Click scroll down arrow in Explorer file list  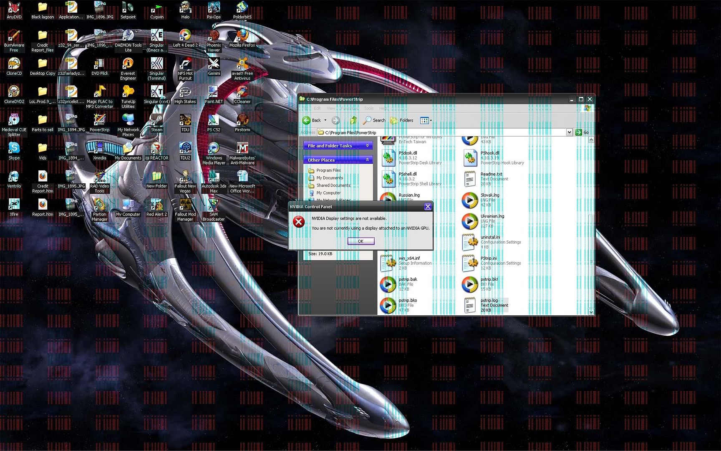click(591, 312)
